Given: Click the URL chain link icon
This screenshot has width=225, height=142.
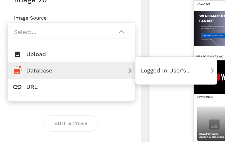Looking at the screenshot, I should click(17, 87).
